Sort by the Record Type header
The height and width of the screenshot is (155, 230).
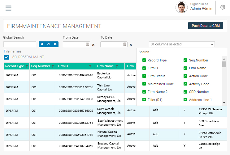tap(15, 66)
